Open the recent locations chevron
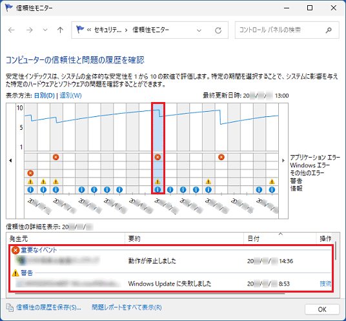 (x=45, y=30)
